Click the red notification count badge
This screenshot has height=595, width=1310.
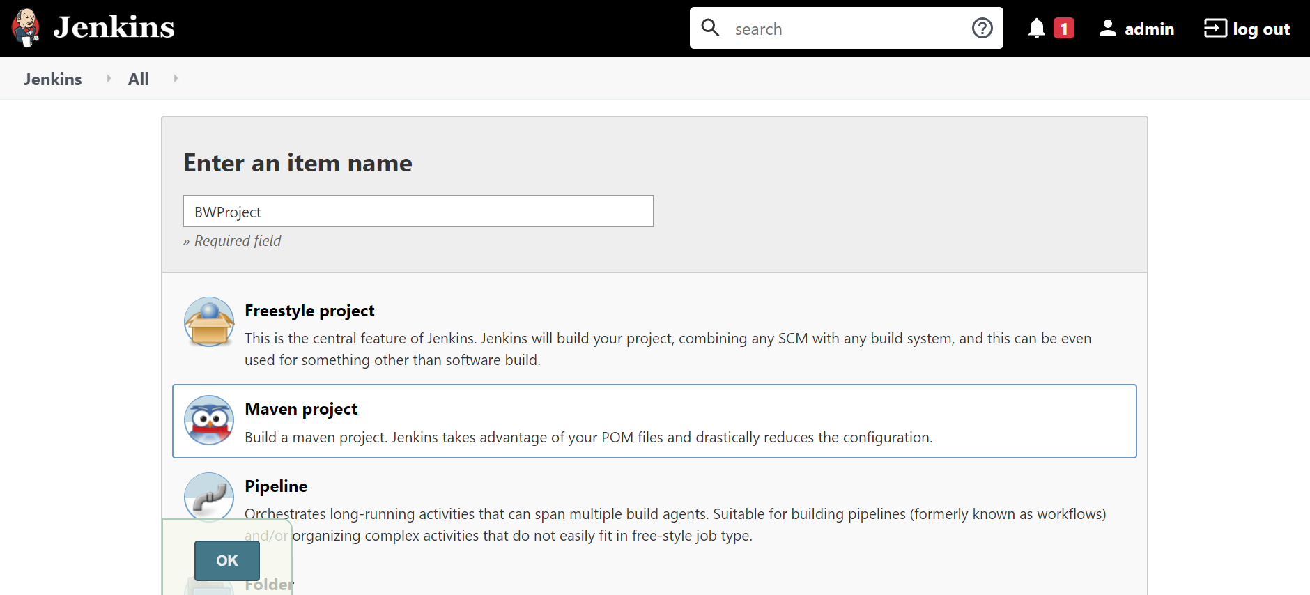point(1063,29)
